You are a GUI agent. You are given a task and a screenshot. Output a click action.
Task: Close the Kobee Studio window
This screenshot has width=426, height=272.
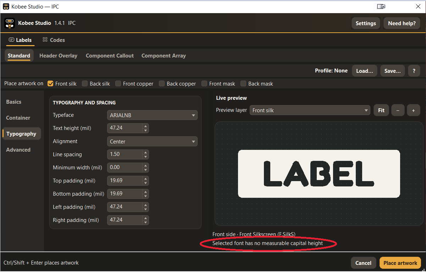(x=418, y=6)
